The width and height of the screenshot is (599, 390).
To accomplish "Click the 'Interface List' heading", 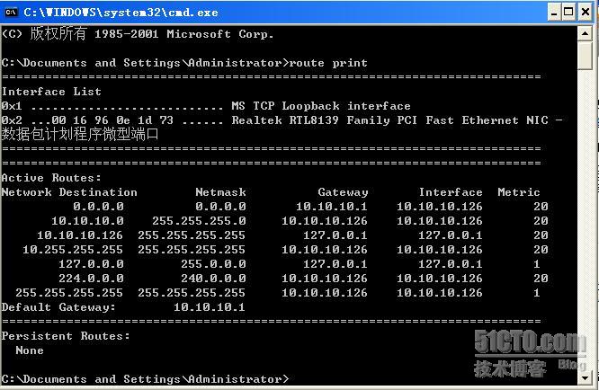I will point(51,92).
